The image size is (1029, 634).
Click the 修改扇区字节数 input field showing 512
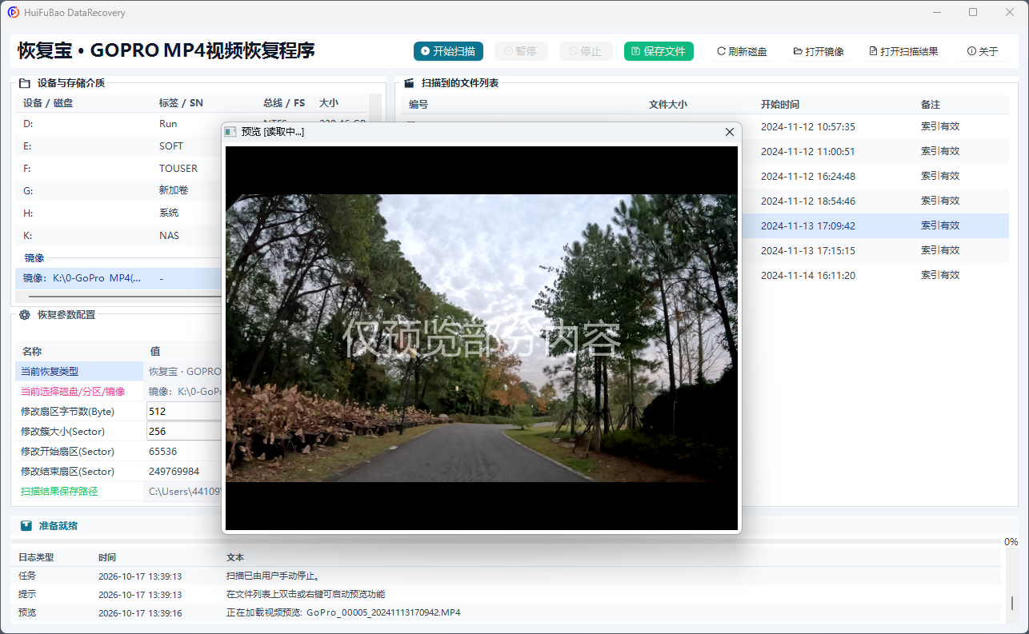184,411
